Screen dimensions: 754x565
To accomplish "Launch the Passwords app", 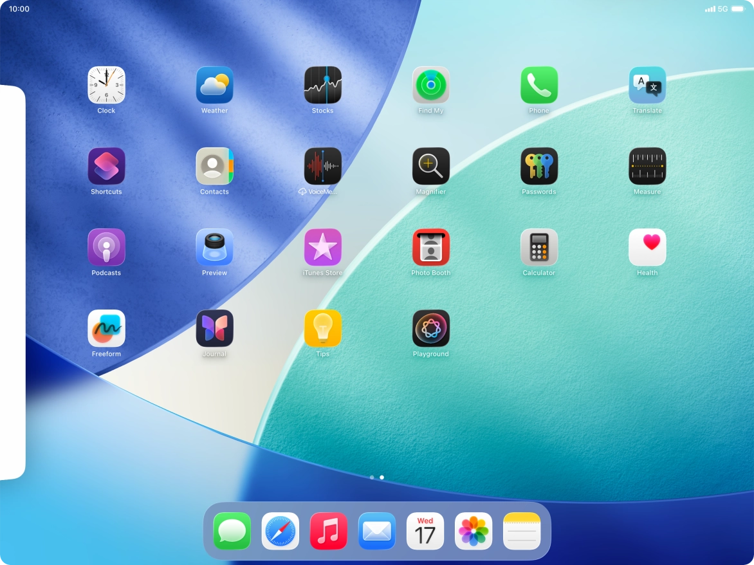I will (x=538, y=167).
